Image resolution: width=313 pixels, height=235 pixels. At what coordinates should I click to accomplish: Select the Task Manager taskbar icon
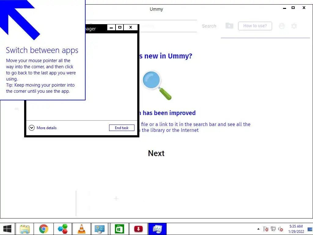click(157, 229)
